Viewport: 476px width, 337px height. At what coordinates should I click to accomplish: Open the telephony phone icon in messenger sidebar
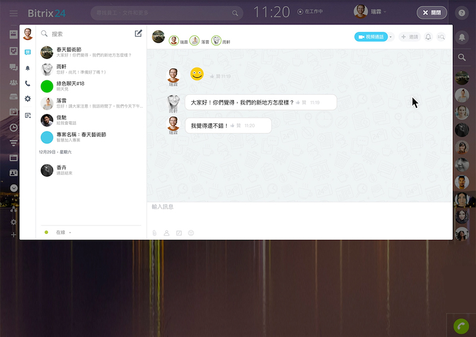tap(27, 83)
